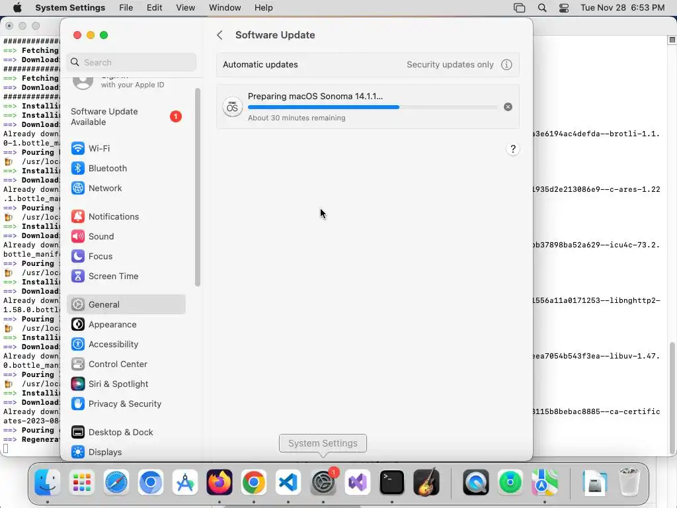Open Displays settings
The width and height of the screenshot is (677, 508).
pyautogui.click(x=126, y=452)
